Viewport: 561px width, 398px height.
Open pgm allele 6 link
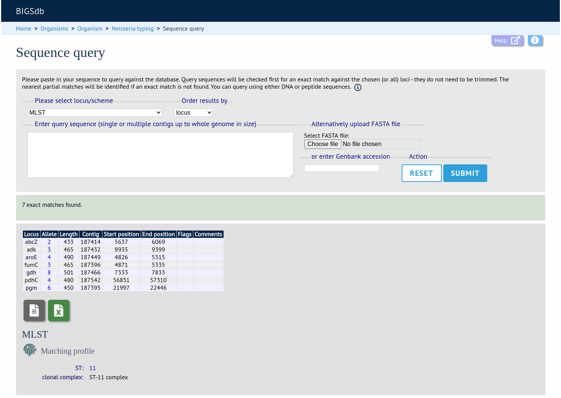(x=49, y=288)
